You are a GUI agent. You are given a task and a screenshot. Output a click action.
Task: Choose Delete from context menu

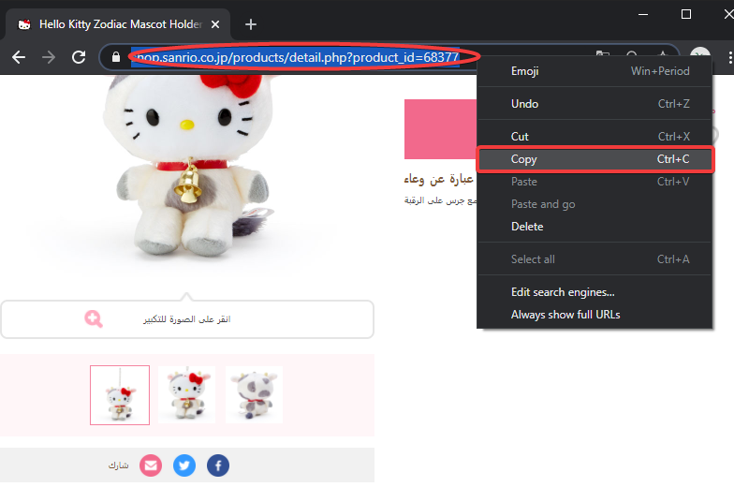tap(595, 227)
